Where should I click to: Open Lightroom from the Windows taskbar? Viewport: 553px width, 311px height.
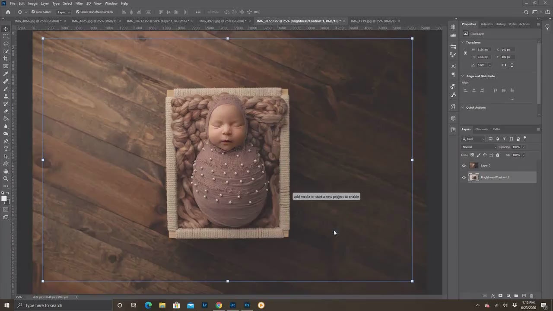pos(205,305)
